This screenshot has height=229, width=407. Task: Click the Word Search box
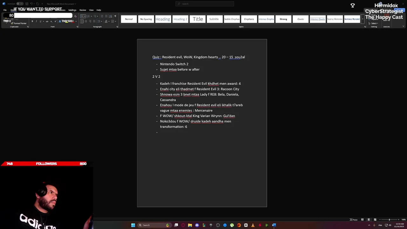click(205, 4)
